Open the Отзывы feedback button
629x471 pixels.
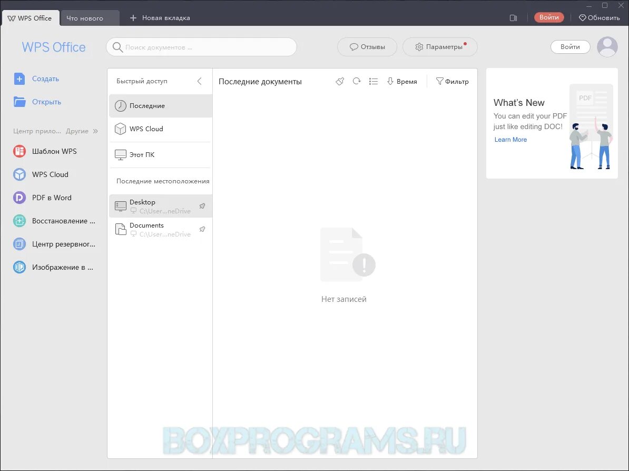367,47
